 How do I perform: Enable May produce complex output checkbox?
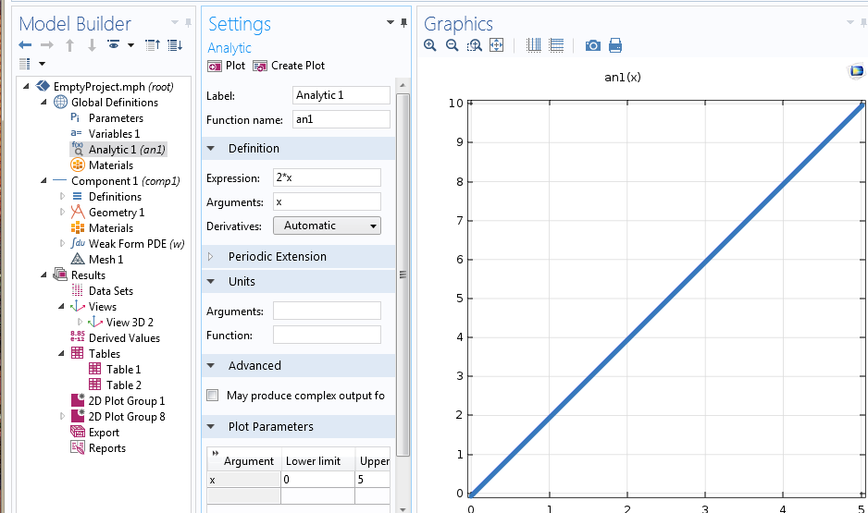pos(212,396)
